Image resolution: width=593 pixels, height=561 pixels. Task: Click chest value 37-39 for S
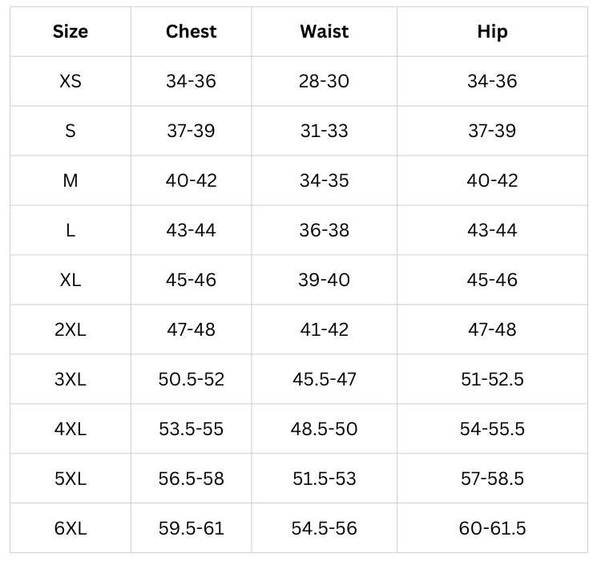pyautogui.click(x=192, y=131)
